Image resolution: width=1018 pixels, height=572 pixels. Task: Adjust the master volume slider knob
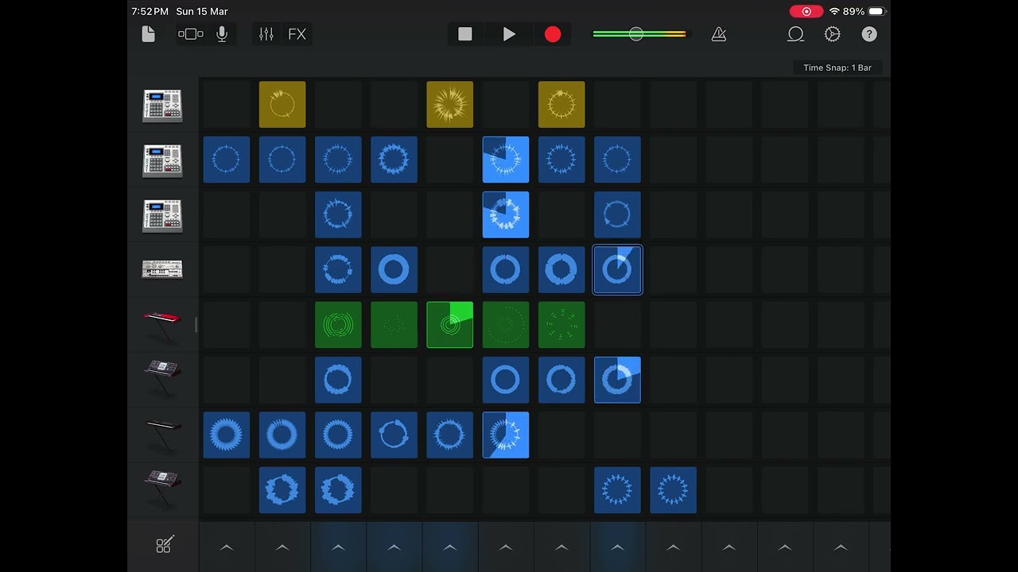tap(635, 34)
